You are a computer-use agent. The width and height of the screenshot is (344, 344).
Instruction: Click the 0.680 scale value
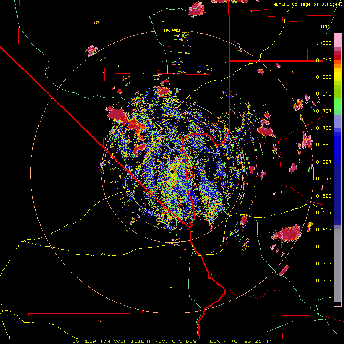pos(324,145)
